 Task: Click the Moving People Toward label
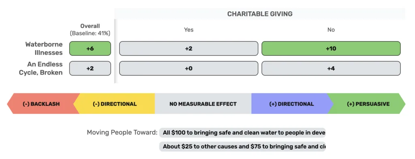tap(122, 132)
